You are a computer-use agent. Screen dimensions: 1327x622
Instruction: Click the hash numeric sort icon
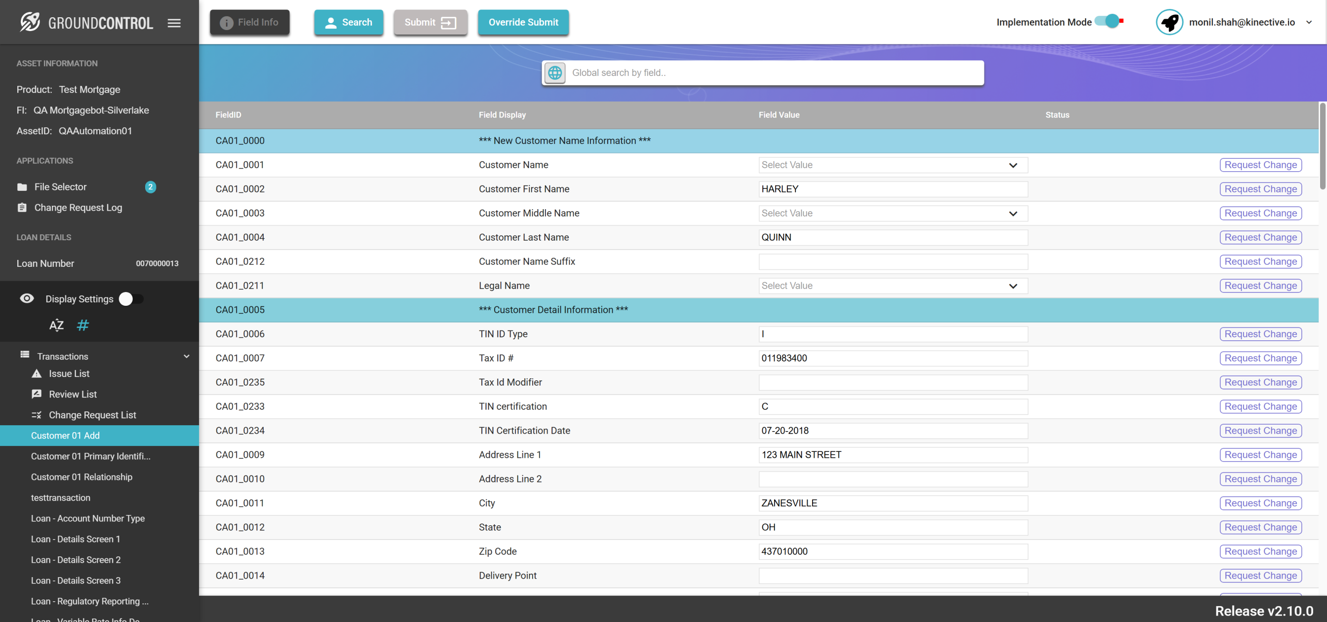pyautogui.click(x=83, y=325)
